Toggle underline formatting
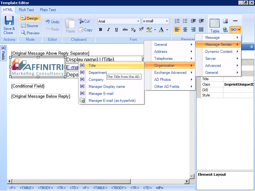 point(116,30)
